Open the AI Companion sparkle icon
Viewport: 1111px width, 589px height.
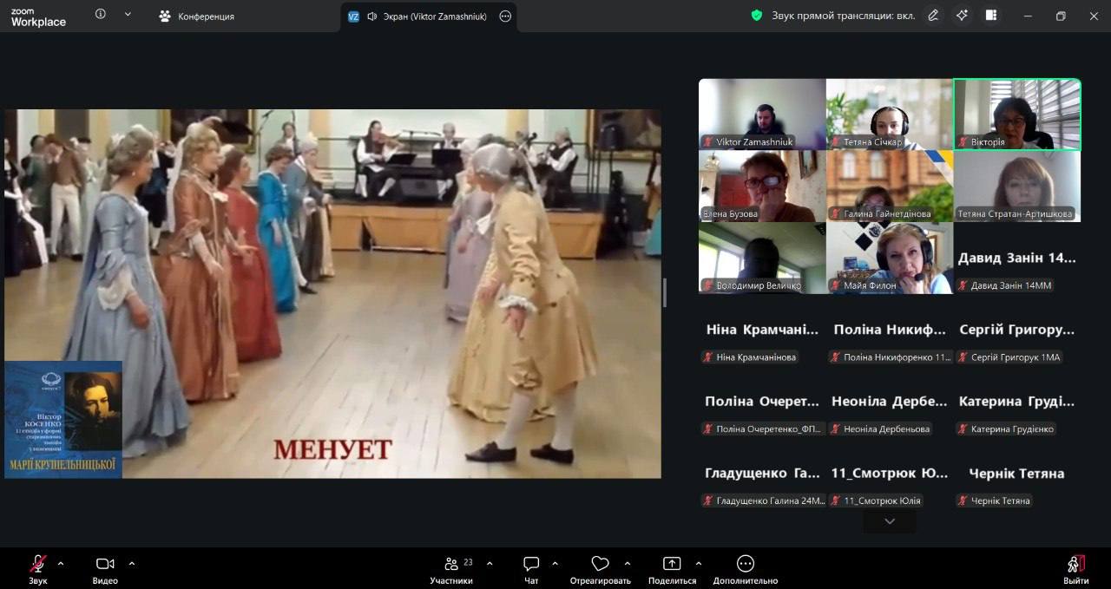tap(962, 16)
